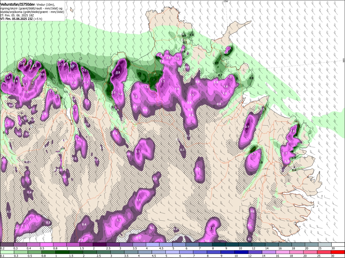Select snow legend swatch between 0.8 and 1
Image resolution: width=345 pixels, height=258 pixels.
60,245
